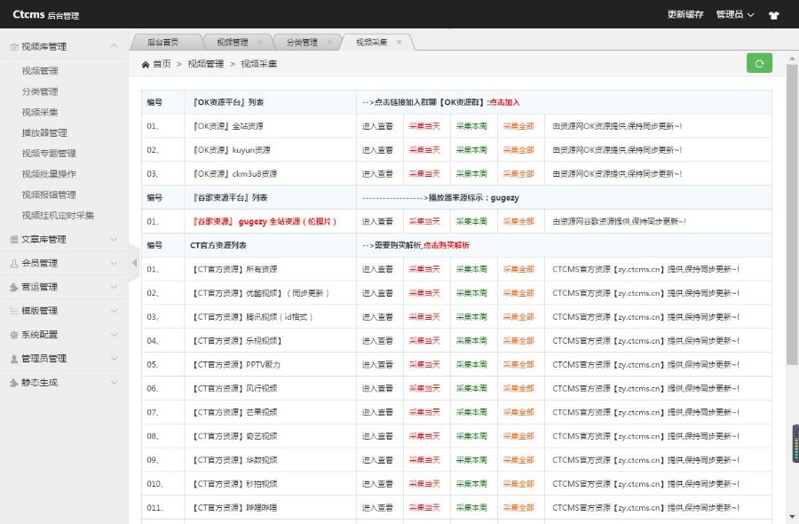Open 视频挂机定时采集 in the sidebar
Viewport: 799px width, 524px height.
(x=58, y=215)
